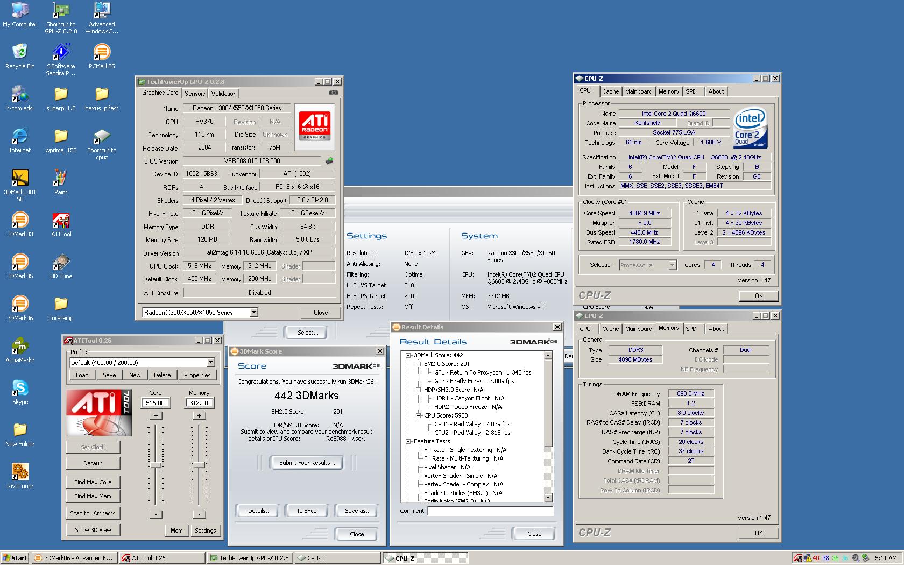904x565 pixels.
Task: Collapse Feature Tests tree node
Action: tap(408, 441)
